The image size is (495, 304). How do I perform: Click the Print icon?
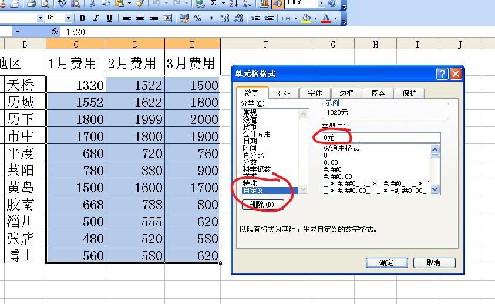[x=31, y=4]
